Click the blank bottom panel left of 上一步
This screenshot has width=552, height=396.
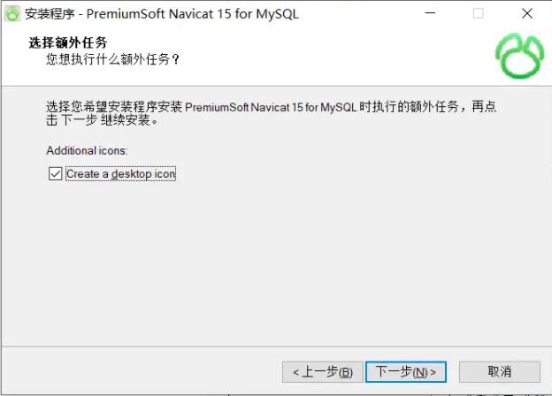click(141, 372)
